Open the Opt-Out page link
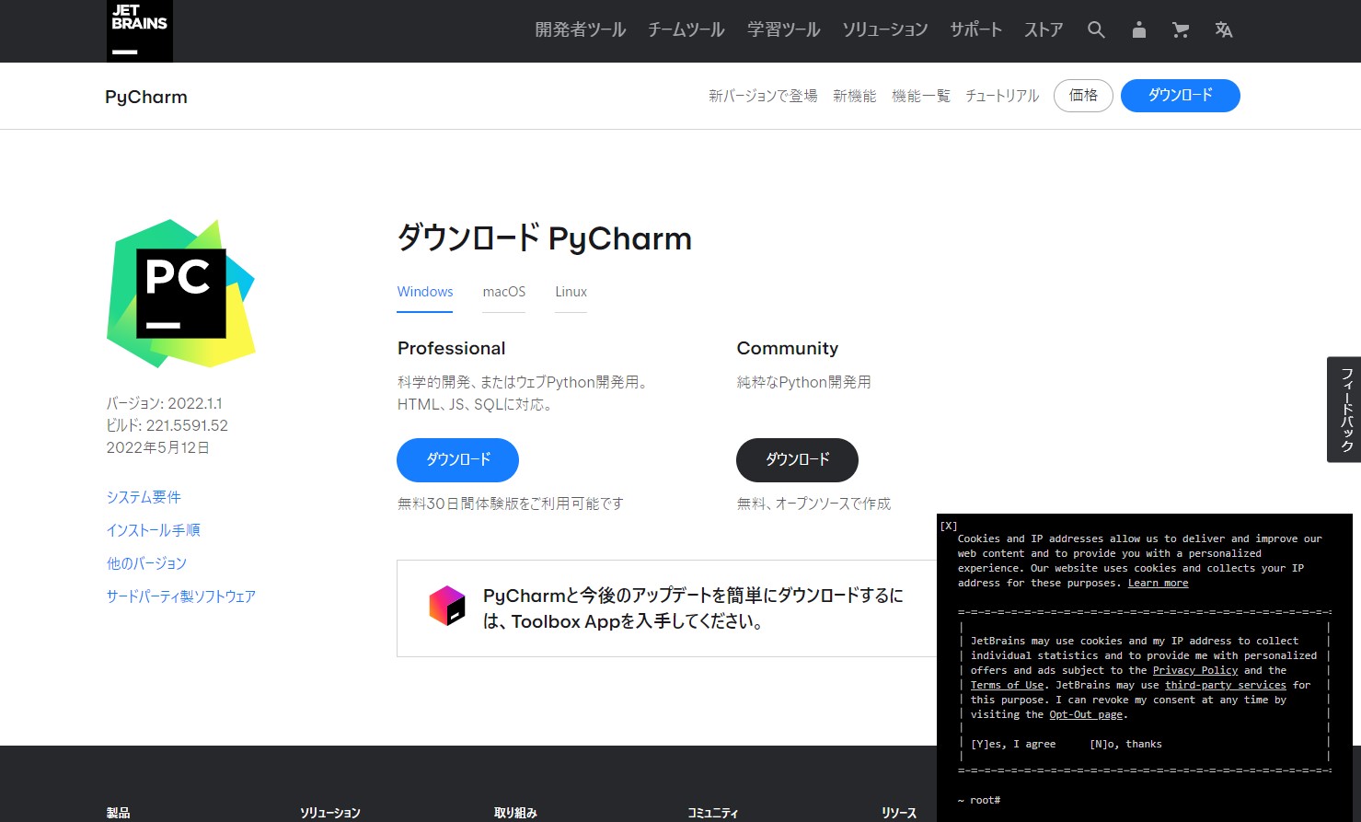Viewport: 1361px width, 822px height. coord(1086,714)
